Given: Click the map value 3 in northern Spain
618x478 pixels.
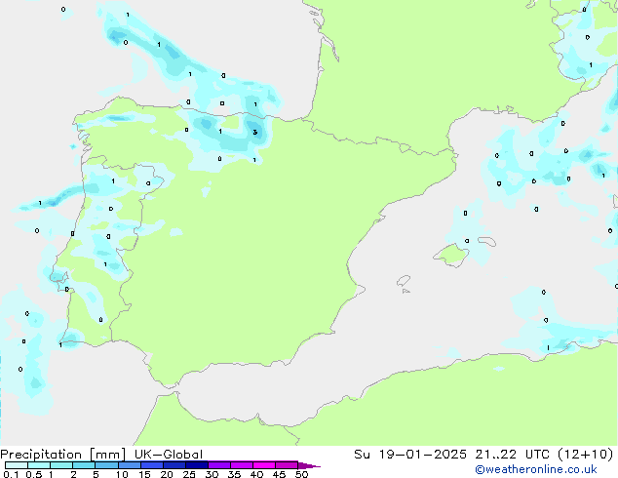Looking at the screenshot, I should click(x=255, y=132).
